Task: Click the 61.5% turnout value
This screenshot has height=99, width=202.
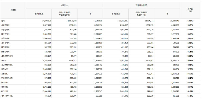Action: 190,52
